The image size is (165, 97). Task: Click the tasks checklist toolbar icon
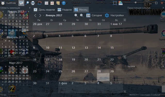pos(52,3)
